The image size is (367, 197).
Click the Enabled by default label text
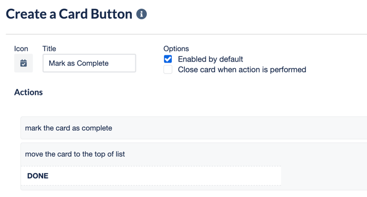click(210, 59)
